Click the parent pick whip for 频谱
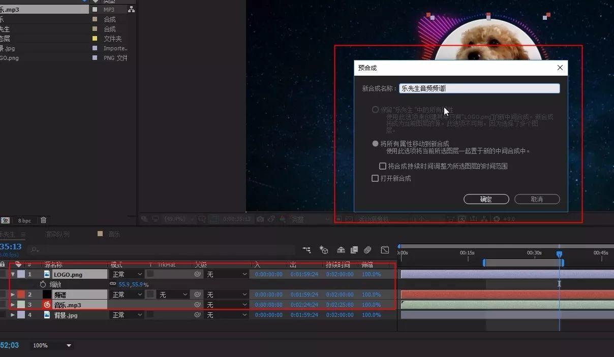Viewport: 614px width, 357px height. [198, 295]
